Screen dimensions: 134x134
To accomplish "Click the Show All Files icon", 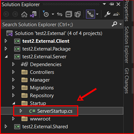I will (x=78, y=14).
